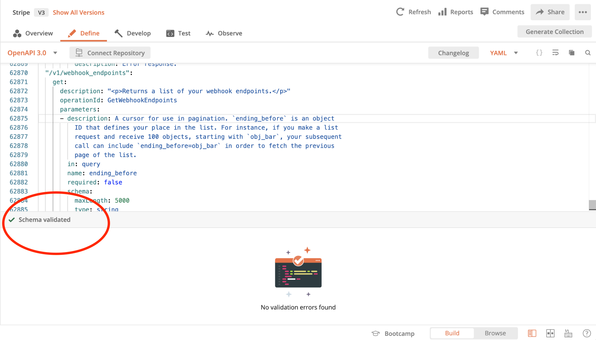Switch to the Develop tab
The height and width of the screenshot is (340, 596).
[x=133, y=33]
